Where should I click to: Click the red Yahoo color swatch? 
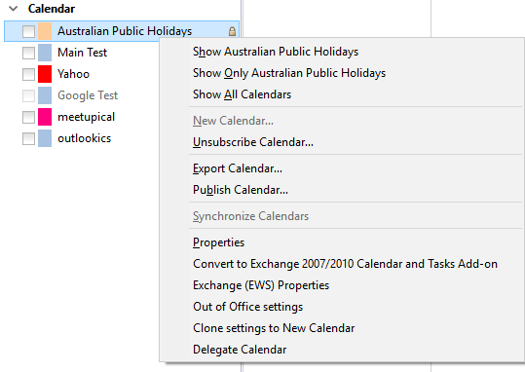45,74
